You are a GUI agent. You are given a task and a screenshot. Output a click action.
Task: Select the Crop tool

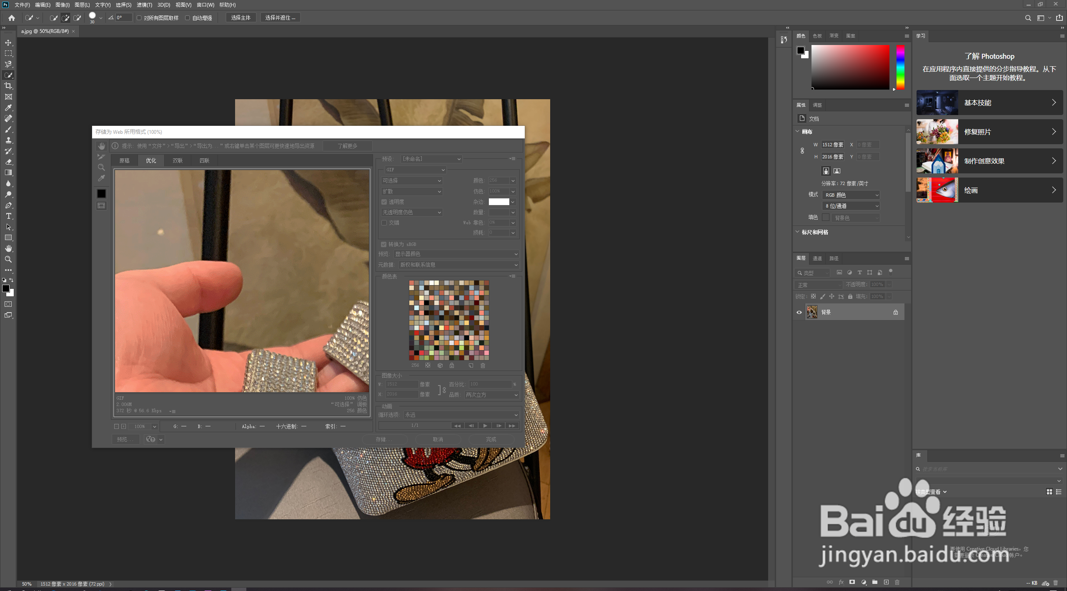tap(8, 86)
